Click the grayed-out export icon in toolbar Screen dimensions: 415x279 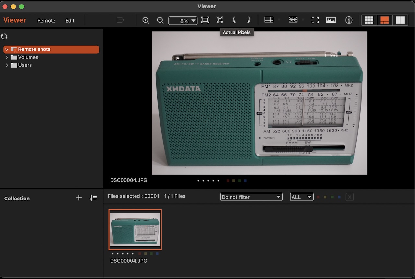point(121,20)
